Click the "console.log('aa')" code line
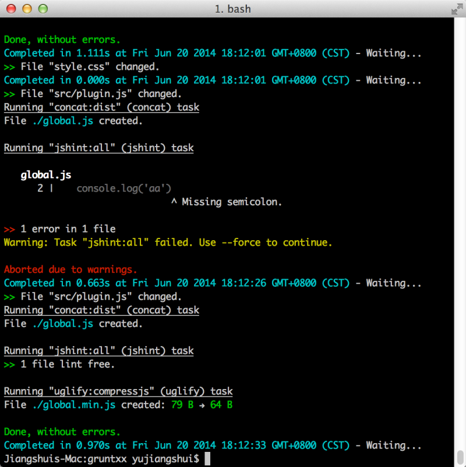Image resolution: width=466 pixels, height=467 pixels. (124, 188)
